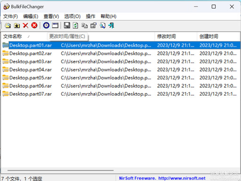Click the modified time of Desktop.part02.rar

point(176,53)
